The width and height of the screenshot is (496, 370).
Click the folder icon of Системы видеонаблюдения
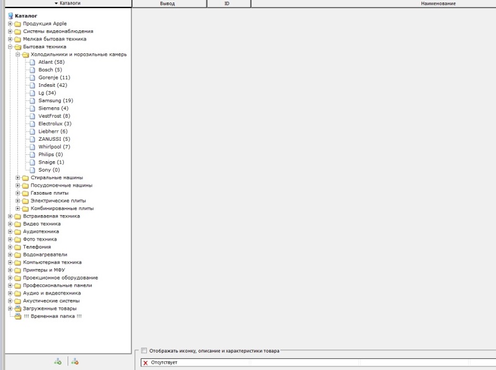(x=18, y=32)
